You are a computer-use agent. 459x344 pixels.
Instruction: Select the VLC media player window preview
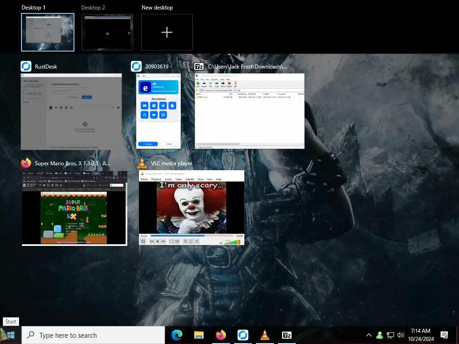(x=191, y=208)
